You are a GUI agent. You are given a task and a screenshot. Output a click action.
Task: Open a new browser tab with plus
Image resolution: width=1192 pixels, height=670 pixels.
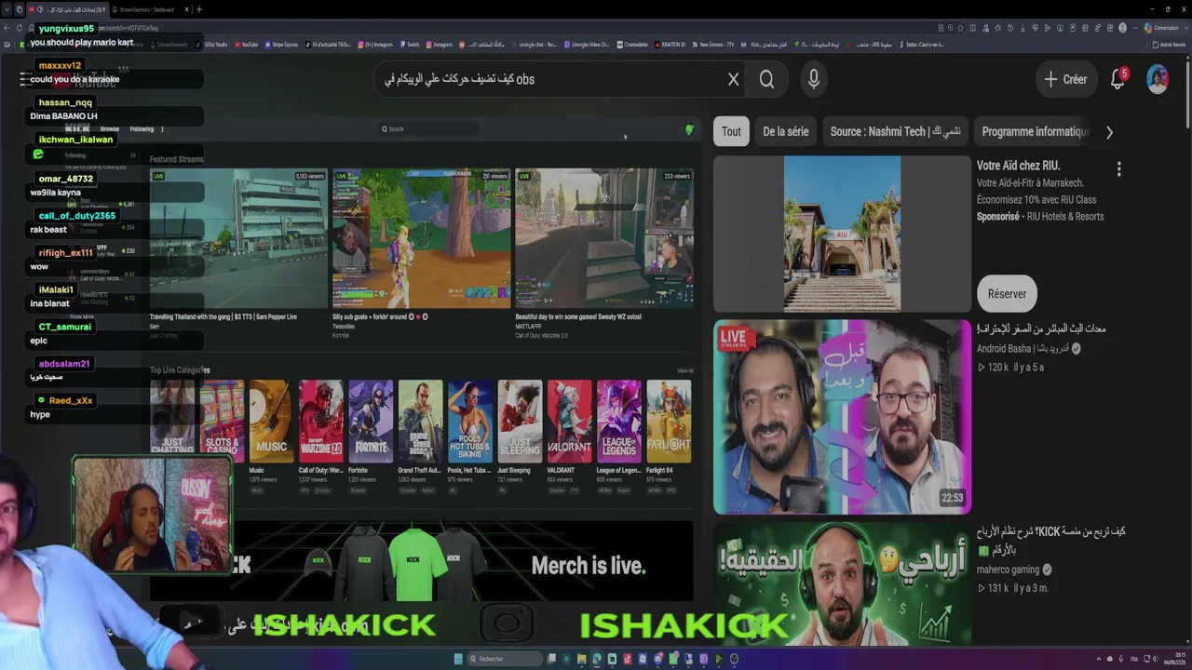[x=198, y=9]
